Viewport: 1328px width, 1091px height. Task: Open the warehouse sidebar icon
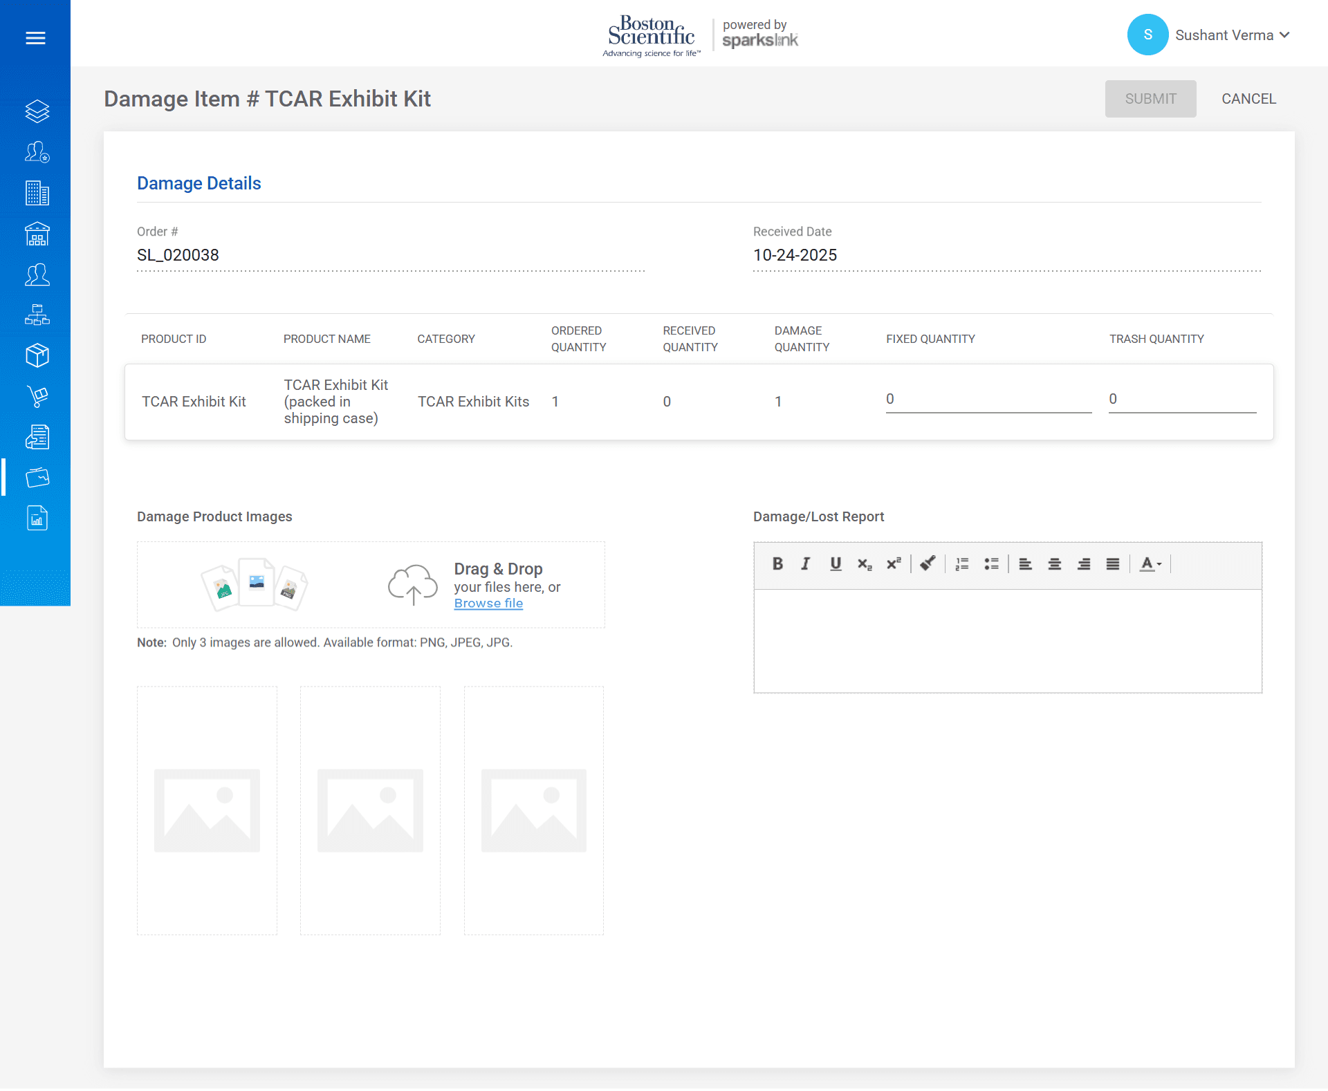coord(37,234)
